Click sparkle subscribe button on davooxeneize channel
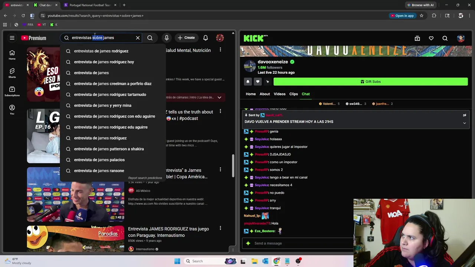Screen dimensions: 475x267 (x=267, y=82)
